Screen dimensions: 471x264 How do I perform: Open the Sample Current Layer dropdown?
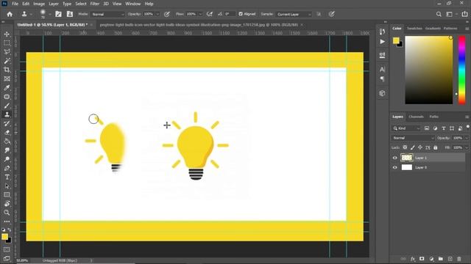pyautogui.click(x=294, y=14)
